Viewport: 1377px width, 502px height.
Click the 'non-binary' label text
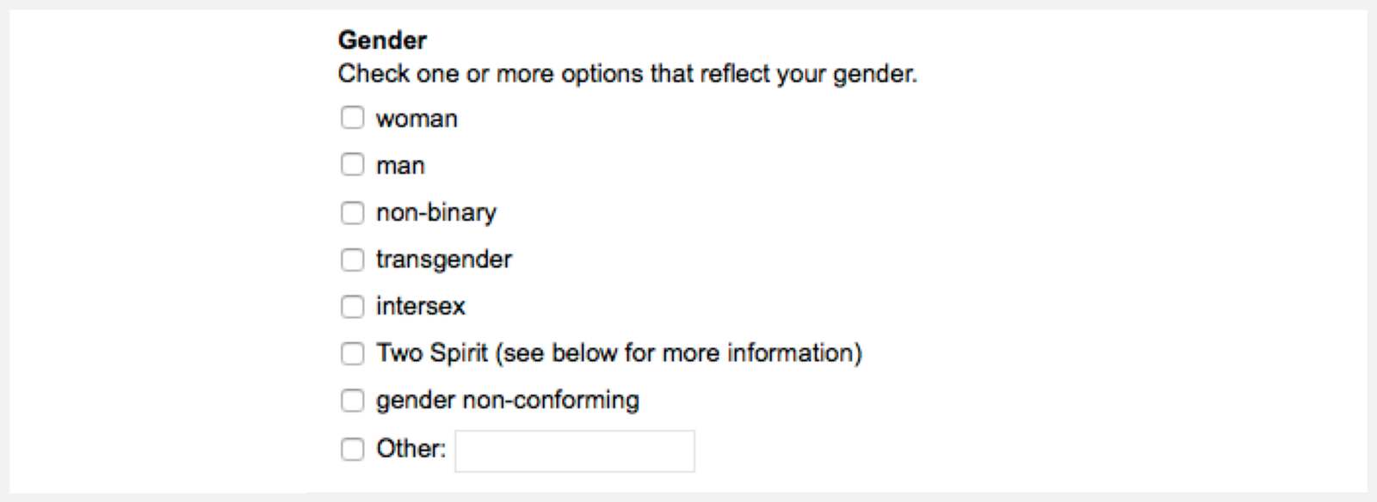[436, 213]
